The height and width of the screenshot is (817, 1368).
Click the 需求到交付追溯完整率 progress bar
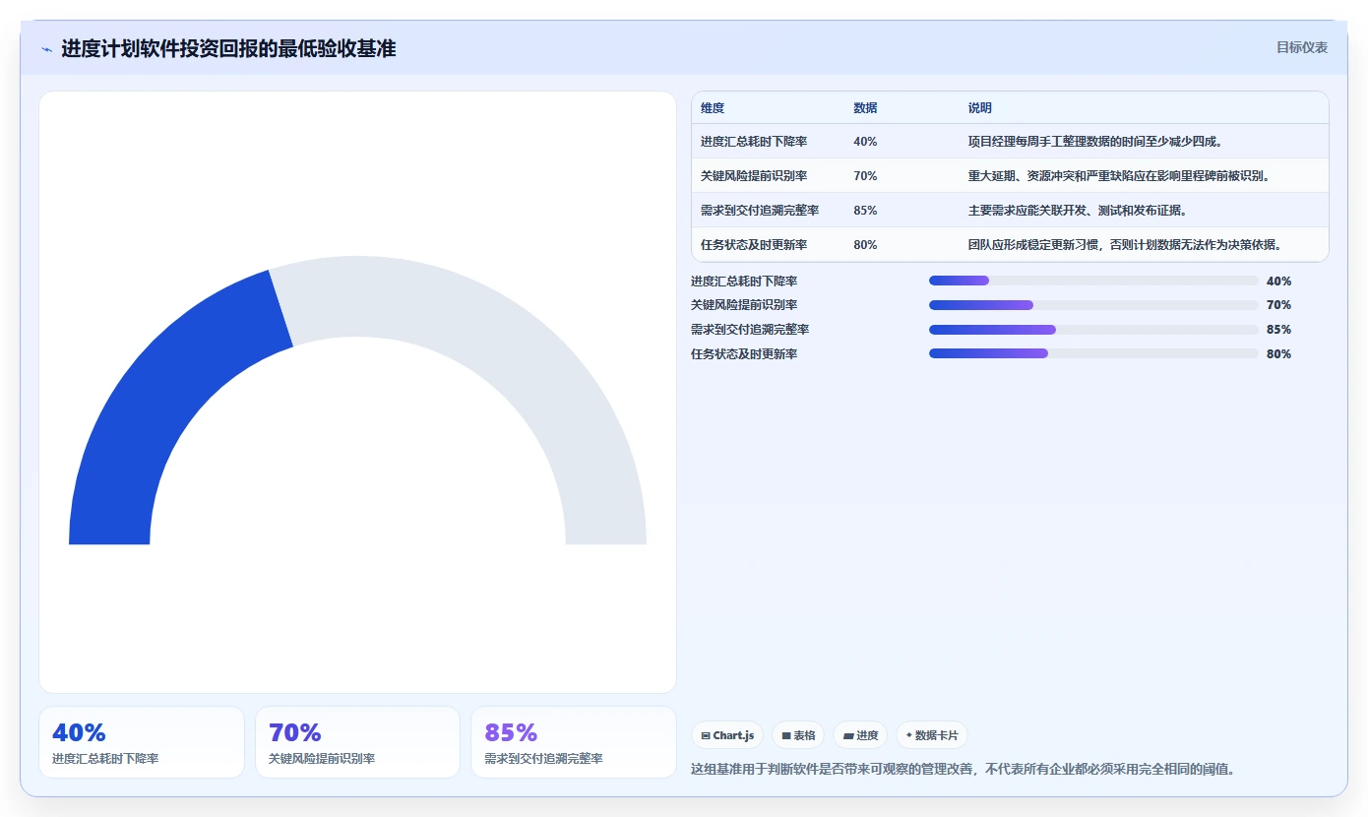(1093, 330)
